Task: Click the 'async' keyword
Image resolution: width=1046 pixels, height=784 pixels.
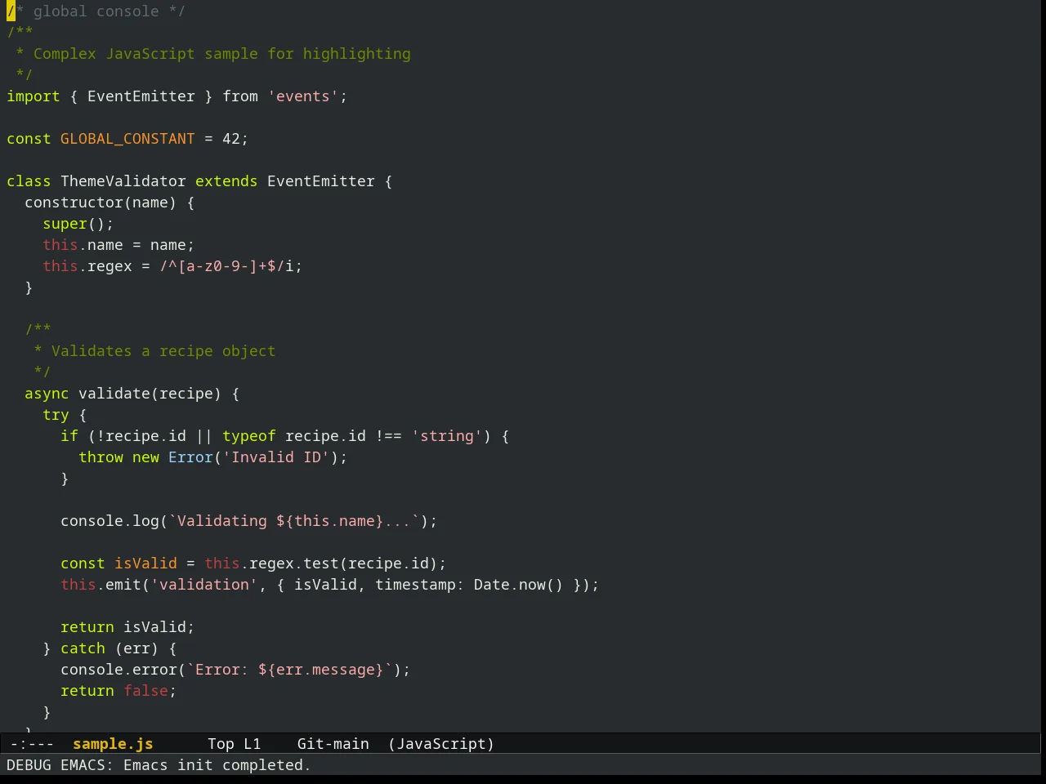Action: pos(47,394)
